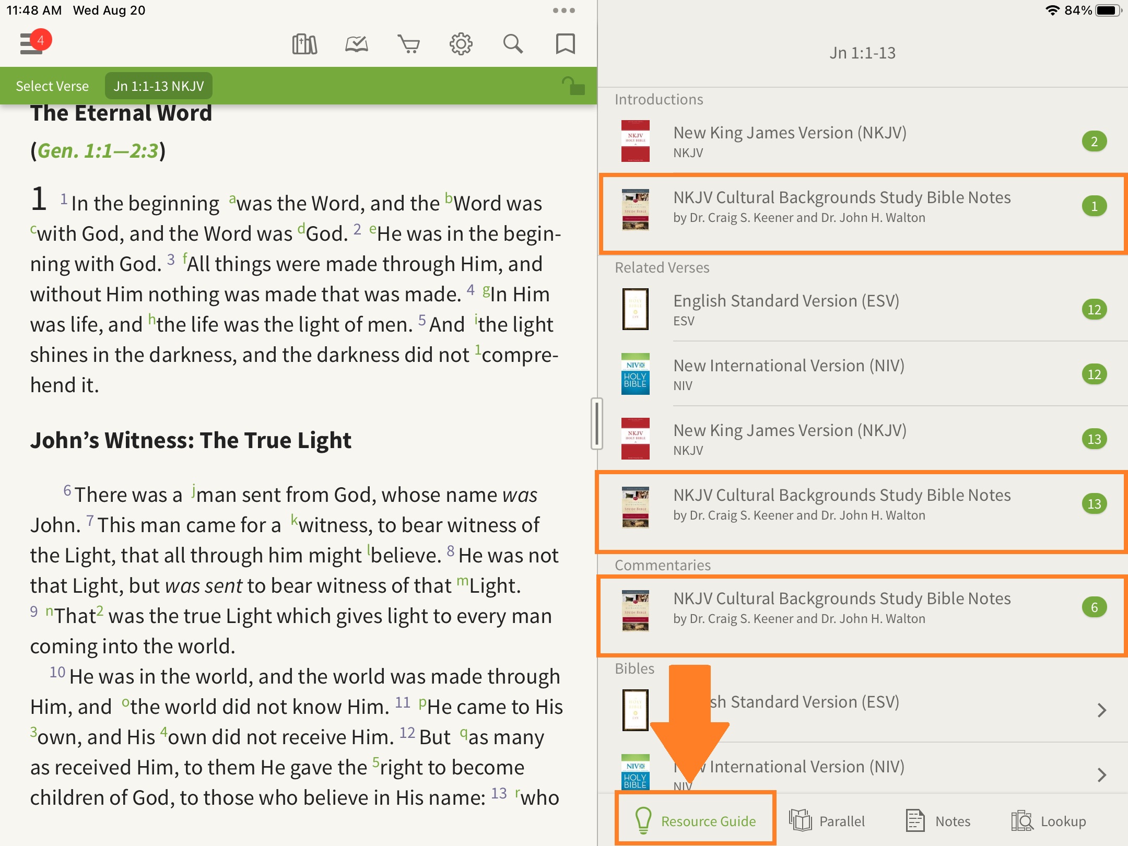Image resolution: width=1128 pixels, height=846 pixels.
Task: Open the Library books icon
Action: (x=304, y=44)
